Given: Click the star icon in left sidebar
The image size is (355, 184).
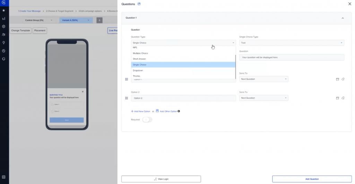Looking at the screenshot, I should coord(3,10).
